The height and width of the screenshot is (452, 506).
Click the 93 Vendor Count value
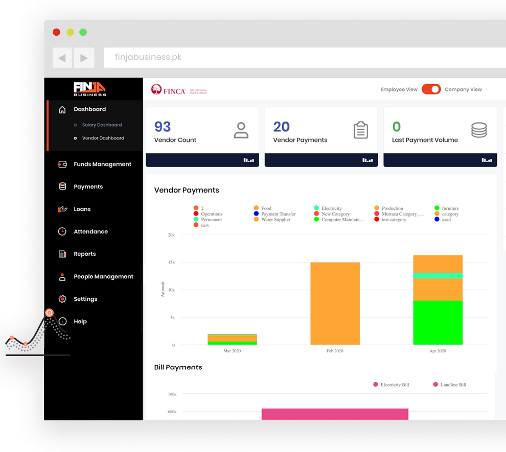[163, 127]
